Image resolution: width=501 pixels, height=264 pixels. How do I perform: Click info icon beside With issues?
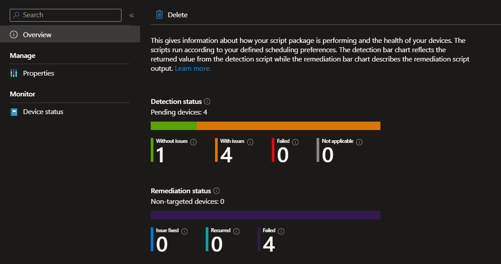click(250, 142)
